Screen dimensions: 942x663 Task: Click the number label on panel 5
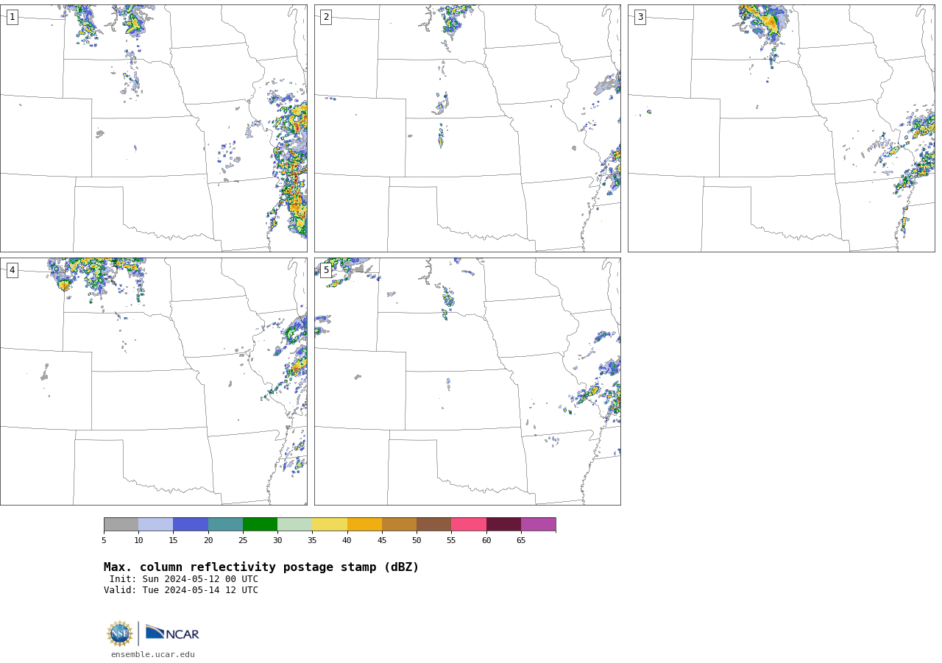point(326,270)
